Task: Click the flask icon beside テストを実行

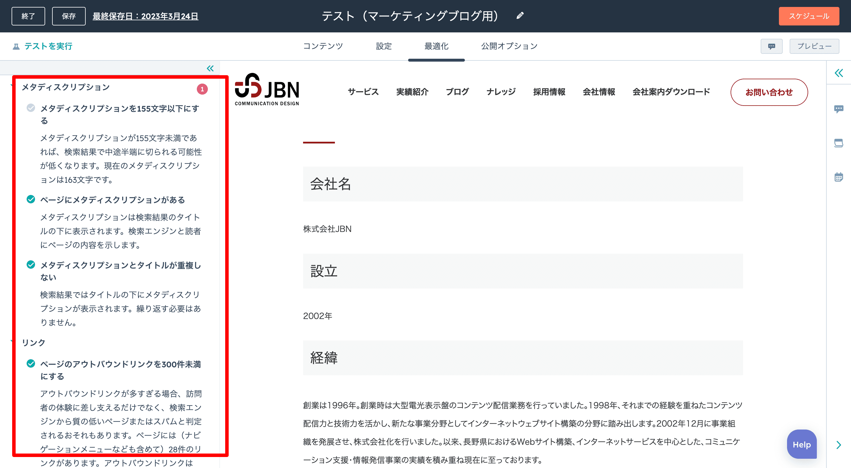Action: point(16,46)
